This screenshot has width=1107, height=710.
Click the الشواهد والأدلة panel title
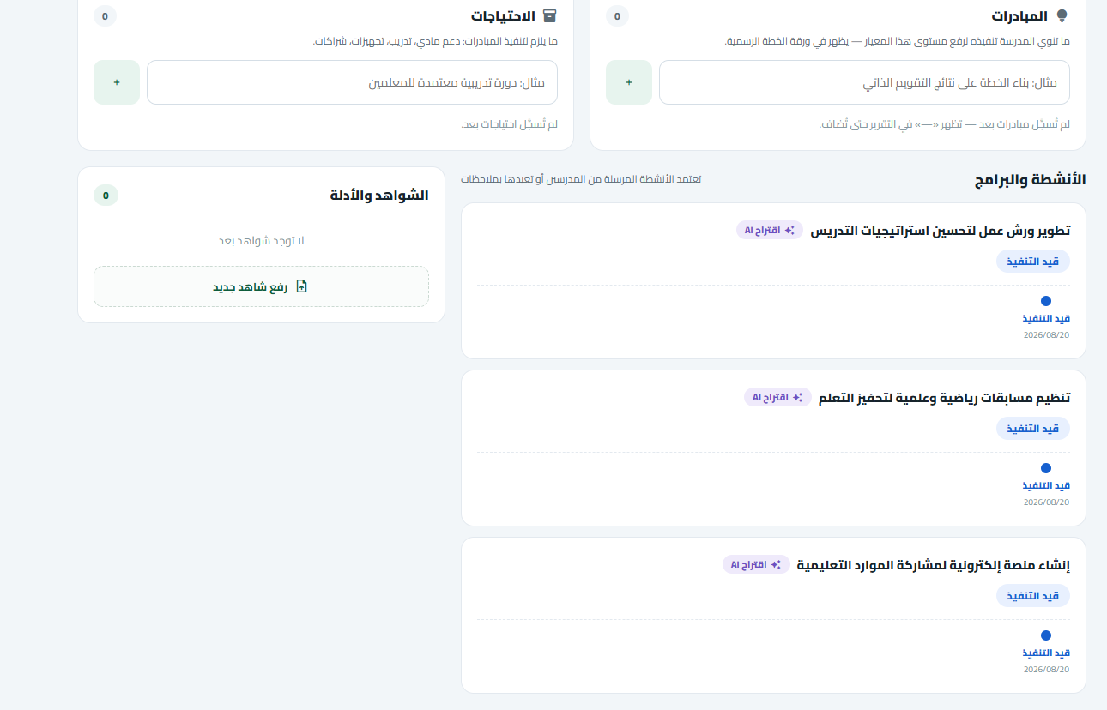pos(379,196)
